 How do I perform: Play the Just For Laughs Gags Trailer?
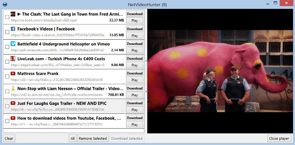(134, 110)
